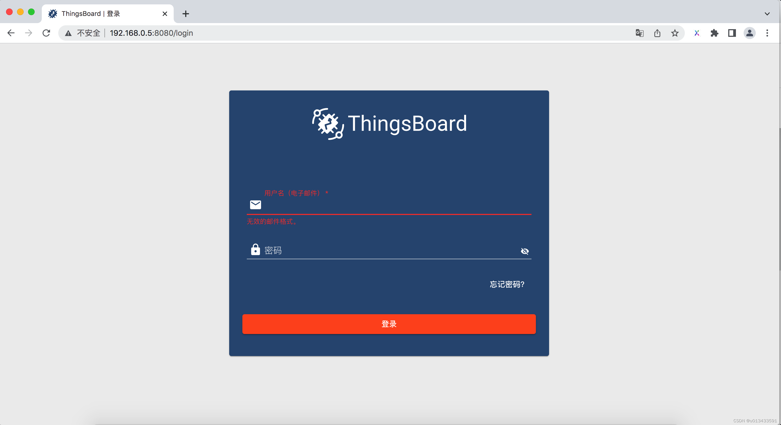Click the address bar URL 192.168.0.5:8080/login
Viewport: 781px width, 425px height.
[151, 33]
